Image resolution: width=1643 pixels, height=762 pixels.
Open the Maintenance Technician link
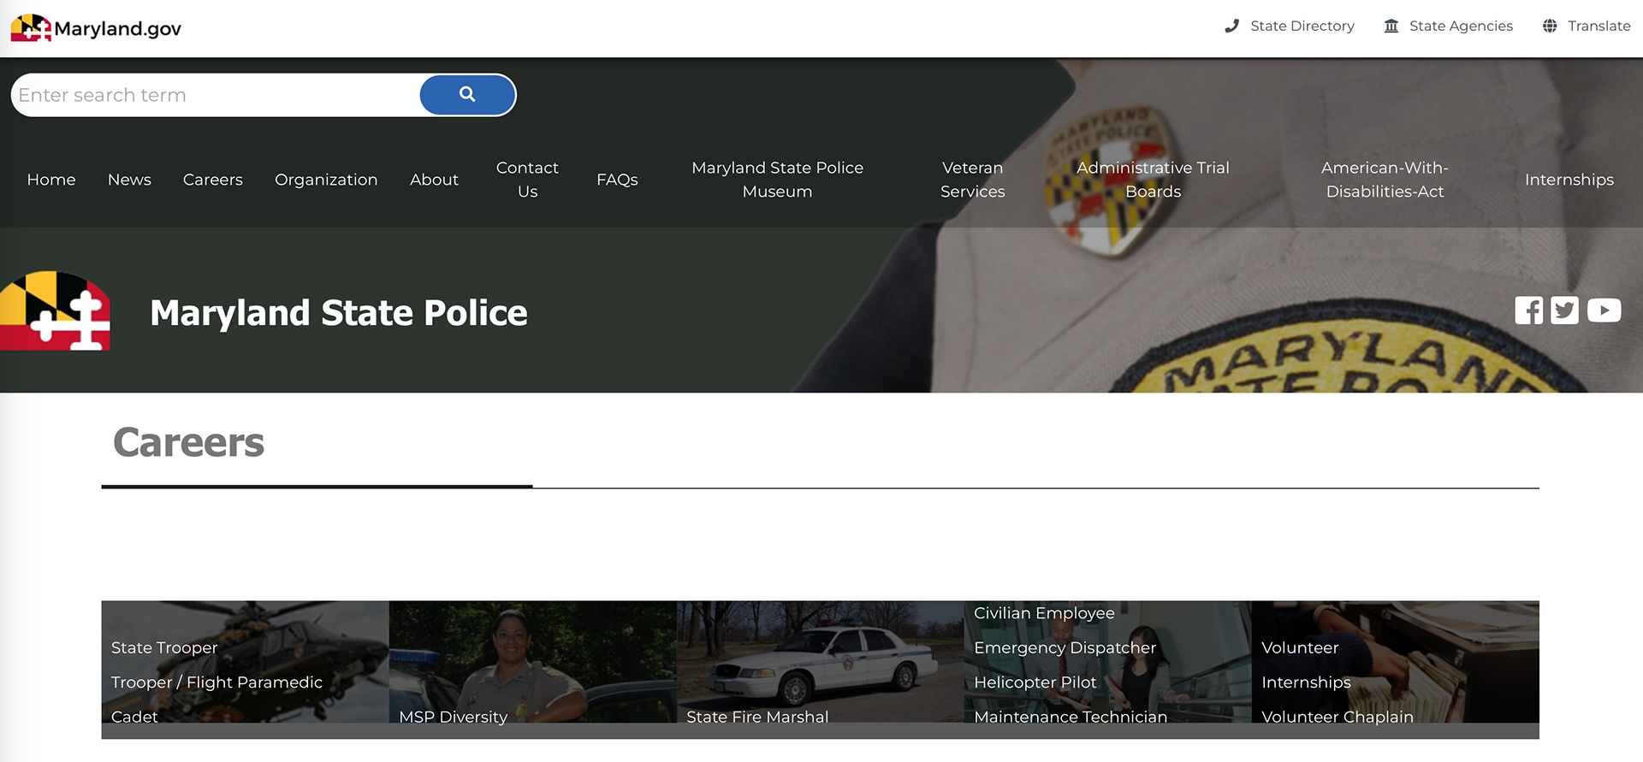(1071, 716)
